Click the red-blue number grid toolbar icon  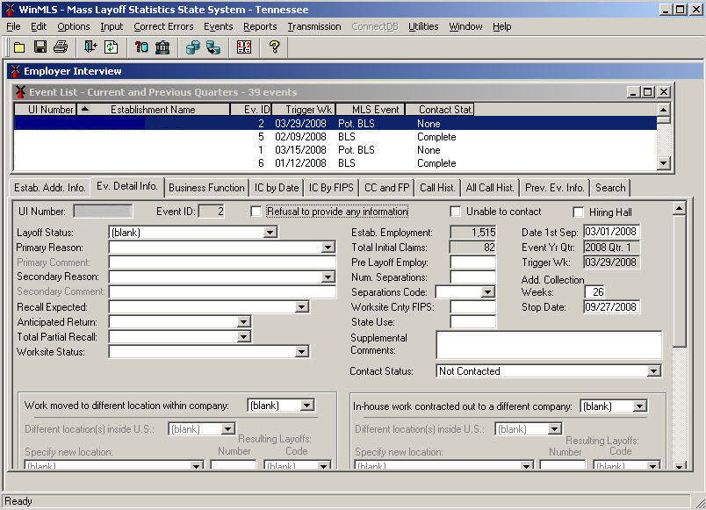point(244,47)
